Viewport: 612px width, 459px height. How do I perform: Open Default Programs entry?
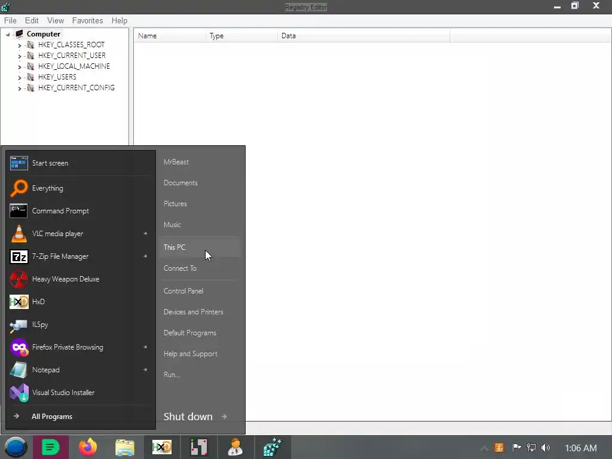point(190,333)
